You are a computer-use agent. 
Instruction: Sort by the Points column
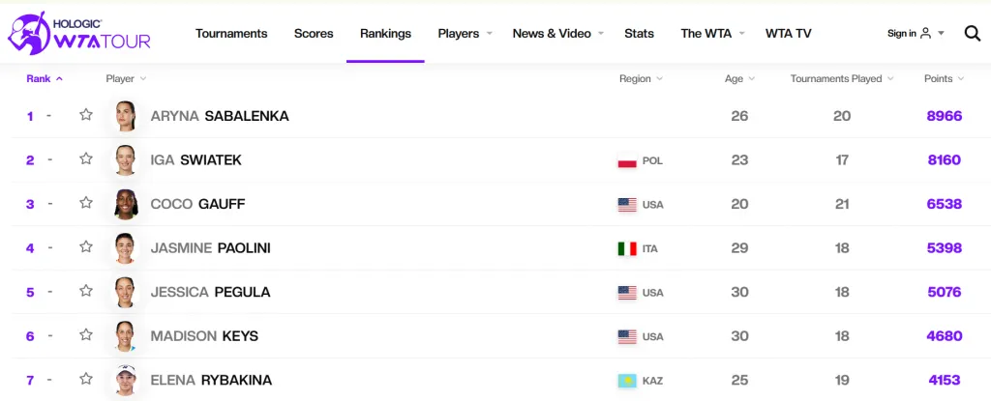tap(945, 79)
